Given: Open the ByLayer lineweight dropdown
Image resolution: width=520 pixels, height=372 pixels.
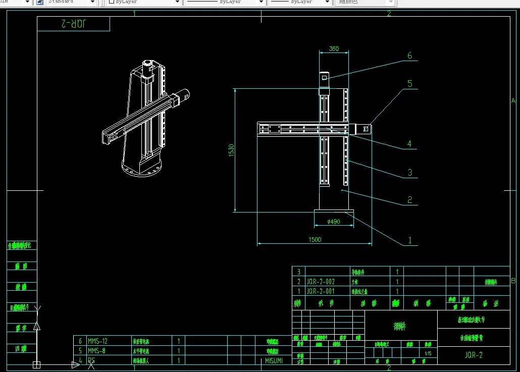Looking at the screenshot, I should click(x=327, y=2).
